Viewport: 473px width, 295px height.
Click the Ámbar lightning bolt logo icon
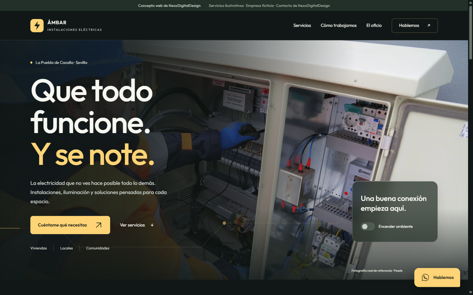click(37, 26)
